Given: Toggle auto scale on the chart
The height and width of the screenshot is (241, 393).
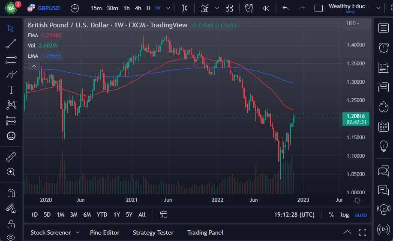Looking at the screenshot, I should 360,215.
